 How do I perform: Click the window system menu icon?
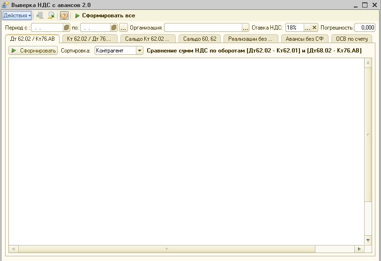(5, 5)
